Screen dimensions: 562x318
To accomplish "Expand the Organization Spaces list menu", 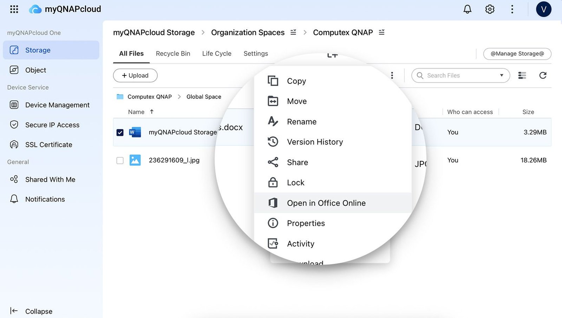I will pos(293,32).
